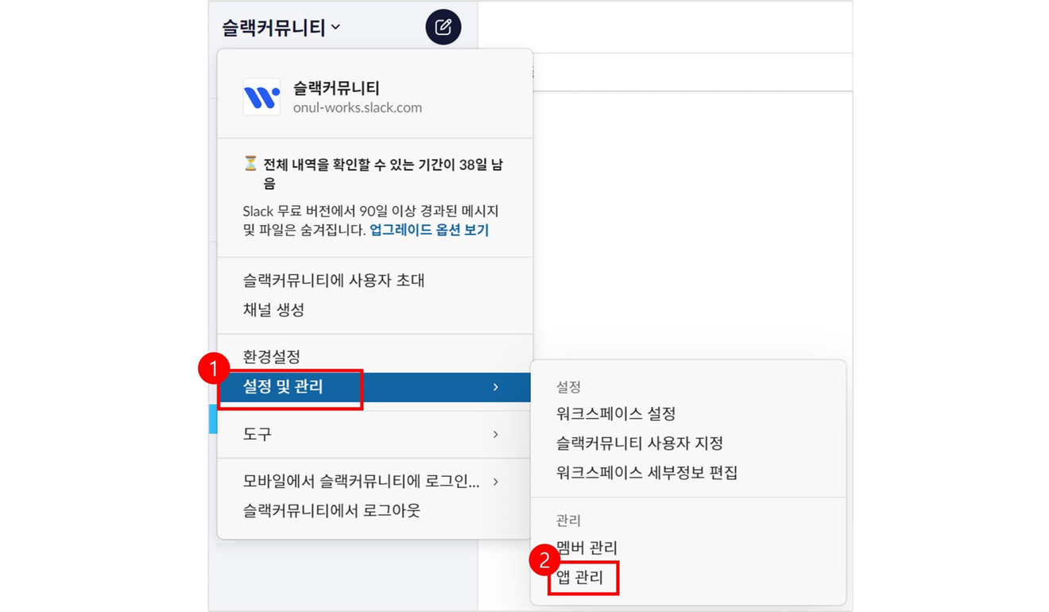Screen dimensions: 1049x612
Task: Choose 멤버 관리 in the submenu
Action: (x=688, y=548)
